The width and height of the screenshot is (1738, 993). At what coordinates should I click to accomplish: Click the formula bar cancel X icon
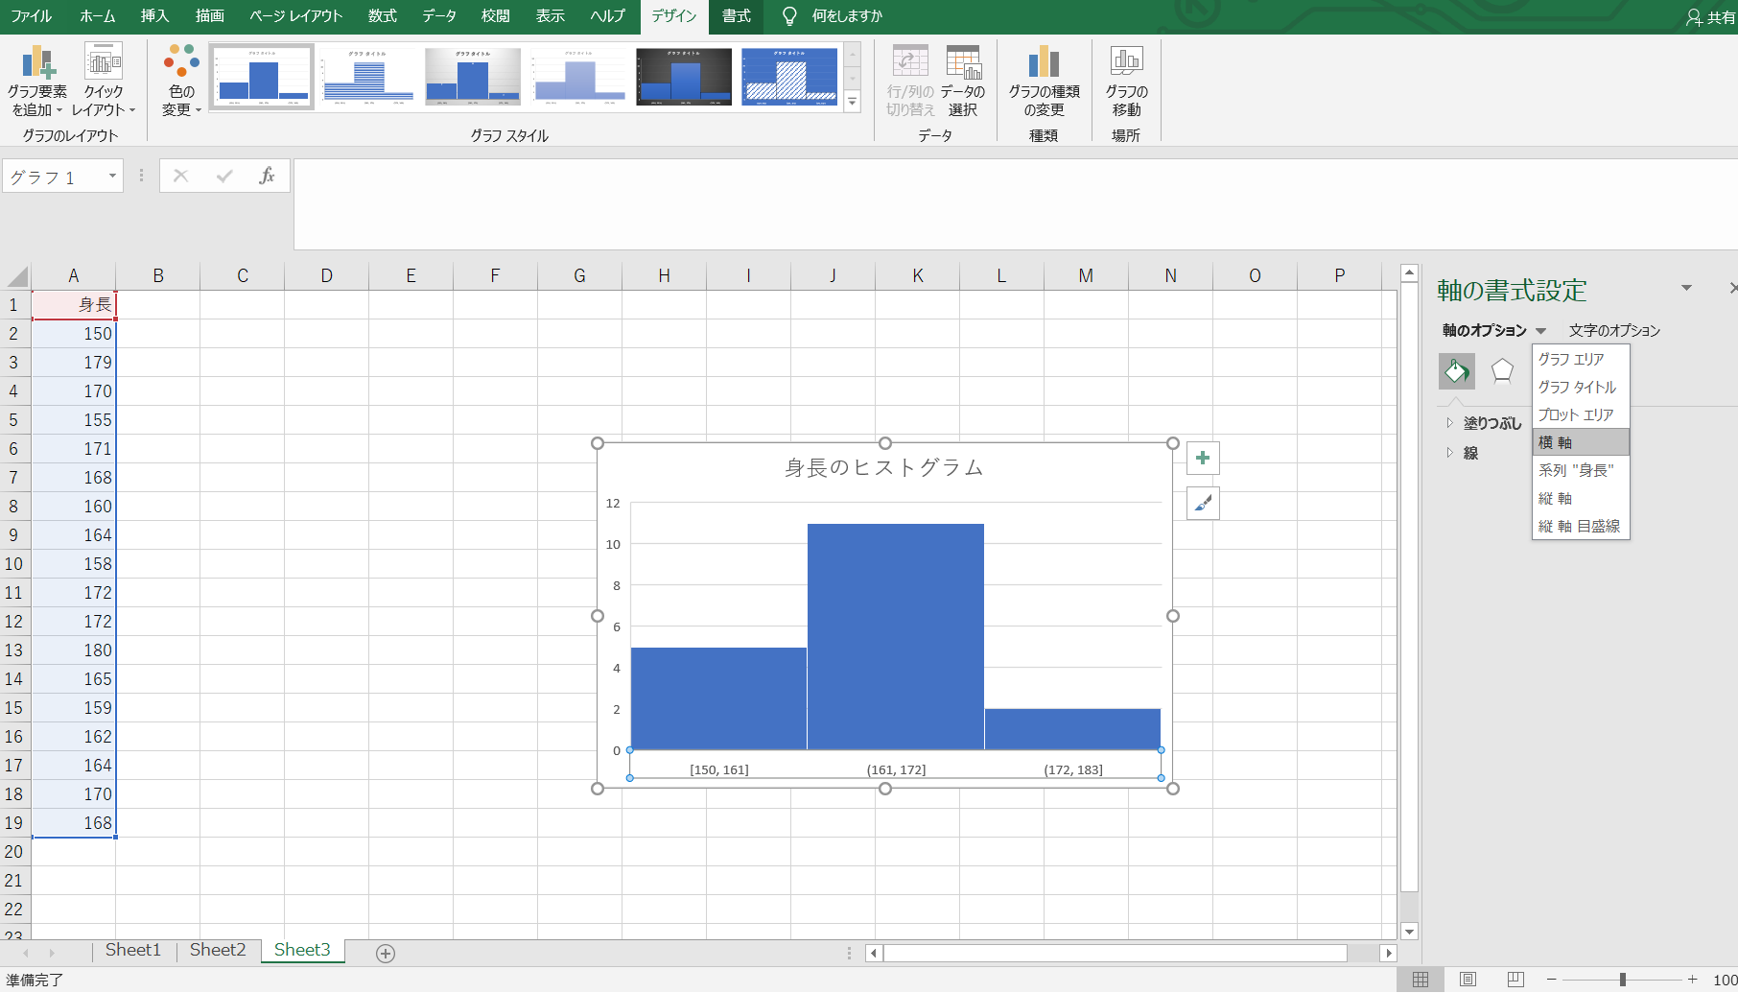click(x=180, y=177)
